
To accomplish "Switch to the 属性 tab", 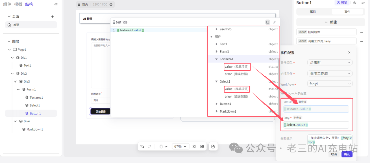I will [313, 12].
